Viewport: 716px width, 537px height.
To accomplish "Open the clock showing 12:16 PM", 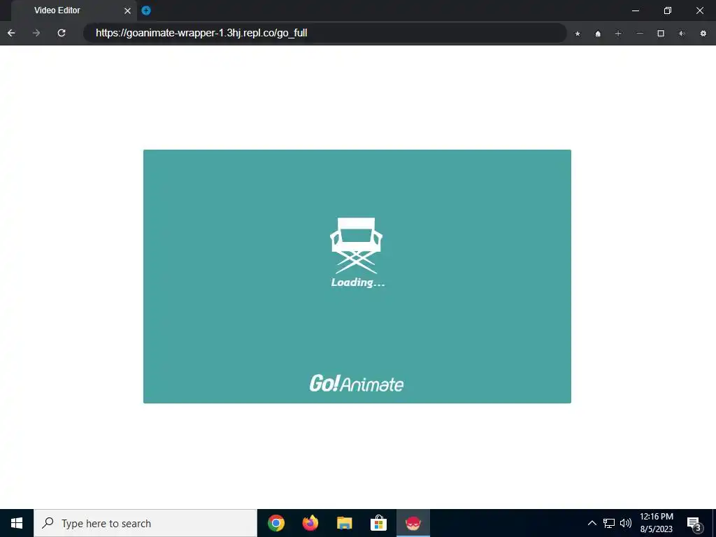I will 656,523.
